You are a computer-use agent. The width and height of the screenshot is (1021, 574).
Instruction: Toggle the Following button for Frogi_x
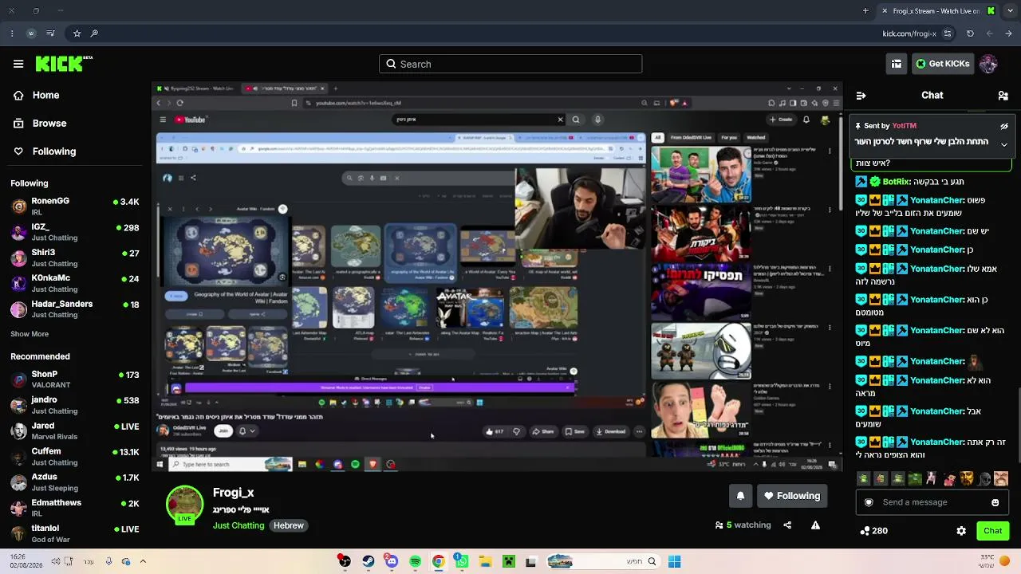click(x=792, y=496)
